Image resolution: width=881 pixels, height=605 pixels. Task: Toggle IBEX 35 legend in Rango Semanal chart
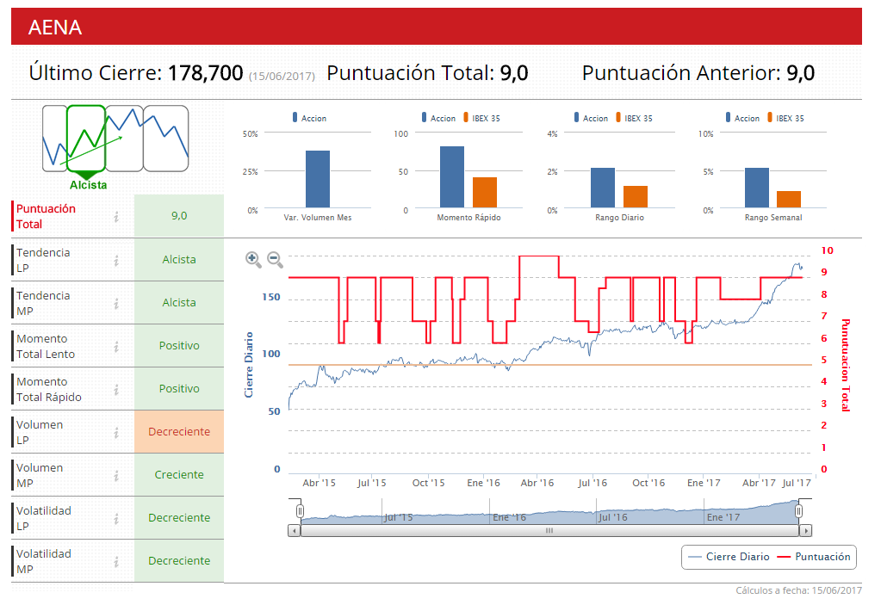point(786,118)
